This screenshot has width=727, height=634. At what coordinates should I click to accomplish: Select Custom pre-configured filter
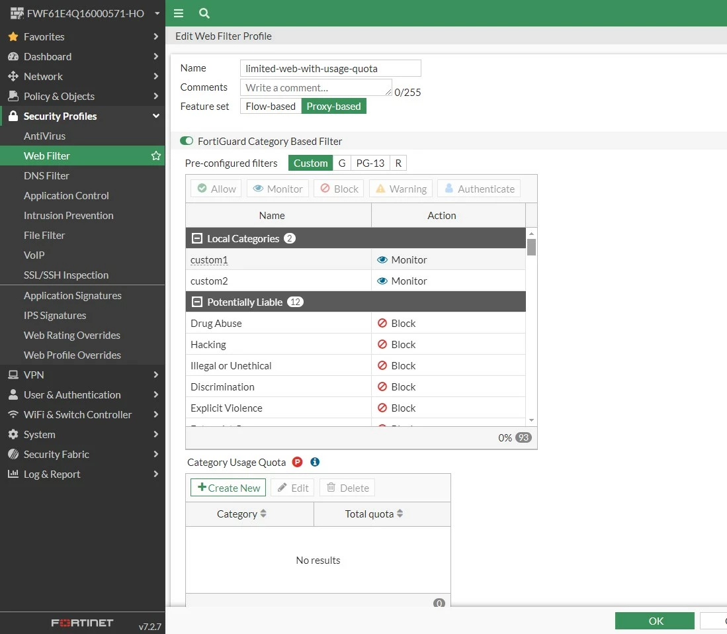tap(311, 163)
